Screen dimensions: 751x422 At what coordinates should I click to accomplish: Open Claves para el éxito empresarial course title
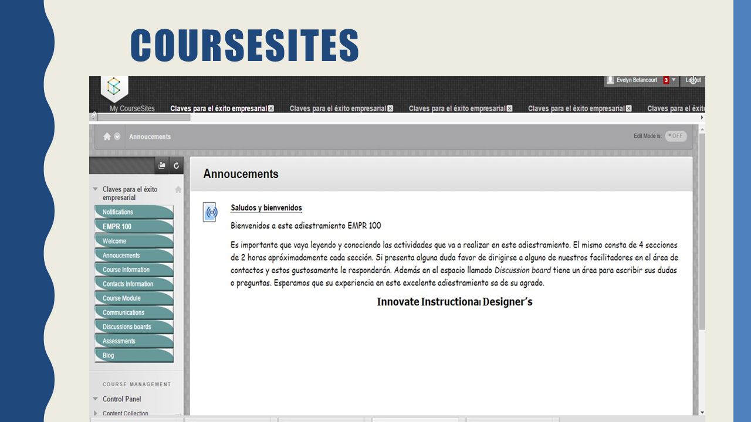(x=130, y=193)
